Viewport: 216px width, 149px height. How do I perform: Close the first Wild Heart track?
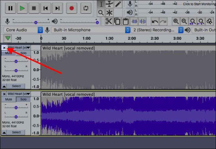[x=4, y=48]
